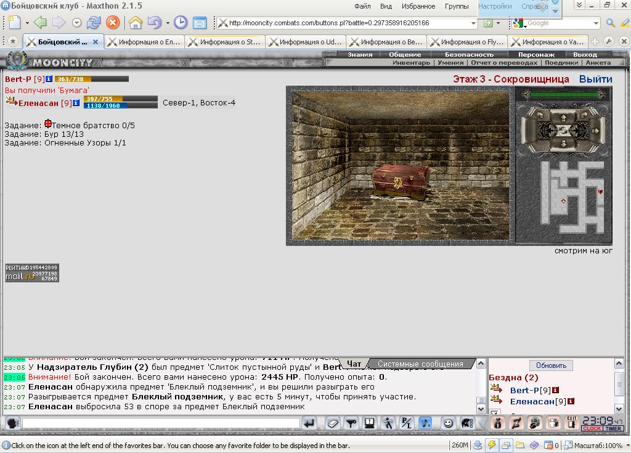Click the Выйти link to leave dungeon

pyautogui.click(x=596, y=79)
